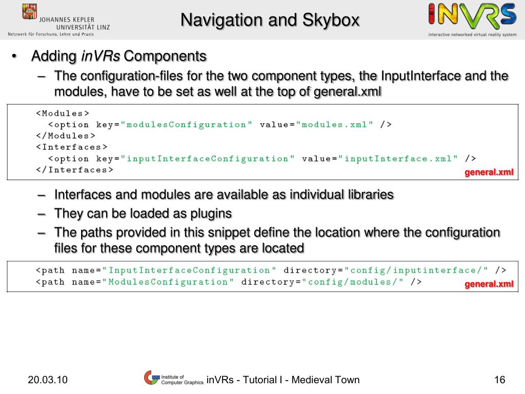Click the "modules.xml" value string

tap(334, 125)
